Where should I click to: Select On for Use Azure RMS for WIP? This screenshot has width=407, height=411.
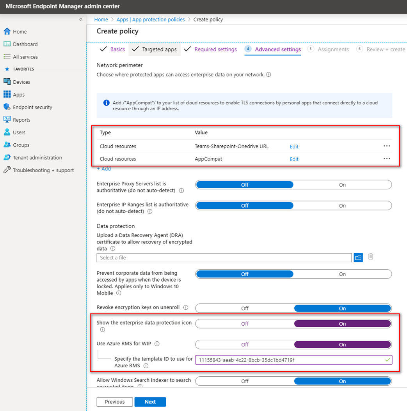click(342, 344)
